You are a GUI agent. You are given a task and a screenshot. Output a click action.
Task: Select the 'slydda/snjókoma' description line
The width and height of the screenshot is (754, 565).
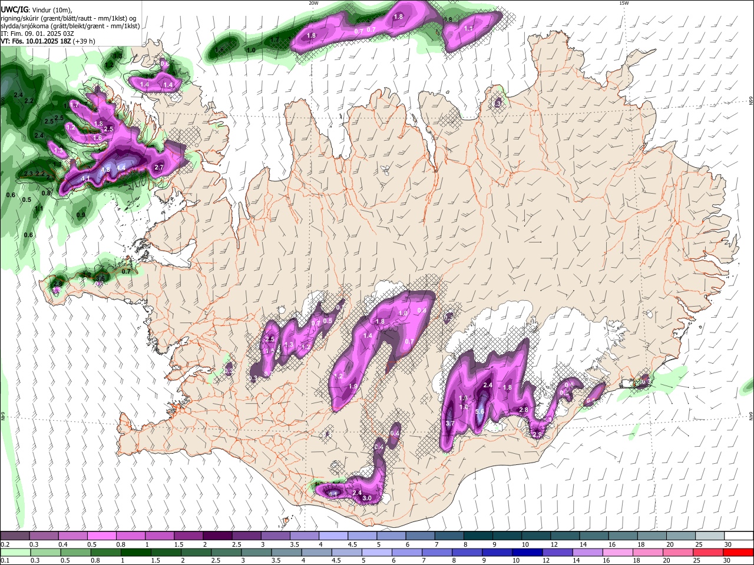70,26
